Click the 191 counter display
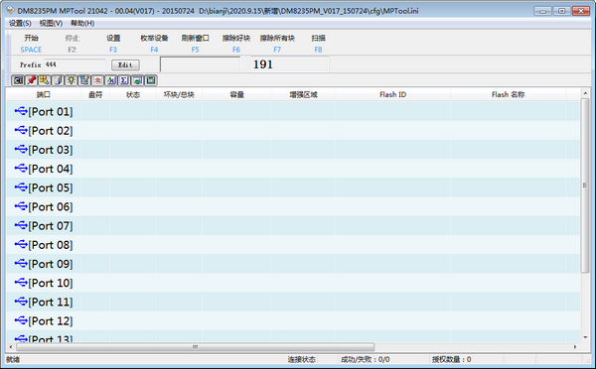Screen dimensions: 596x369 [x=290, y=64]
